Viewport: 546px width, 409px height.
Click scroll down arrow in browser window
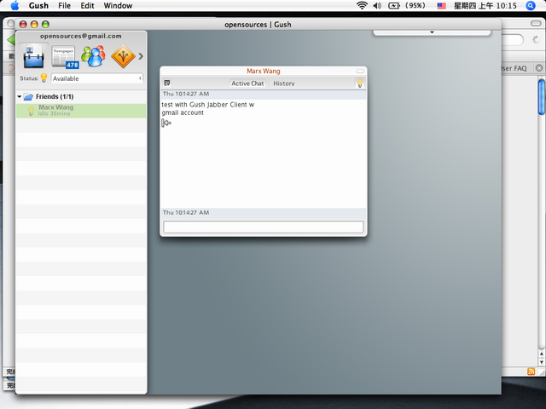click(542, 362)
